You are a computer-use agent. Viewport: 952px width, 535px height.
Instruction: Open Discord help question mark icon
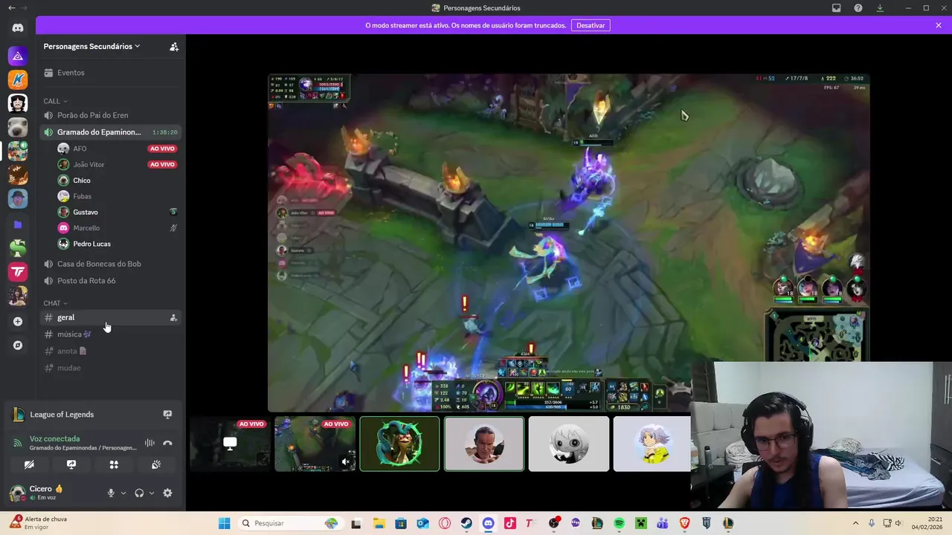coord(858,8)
